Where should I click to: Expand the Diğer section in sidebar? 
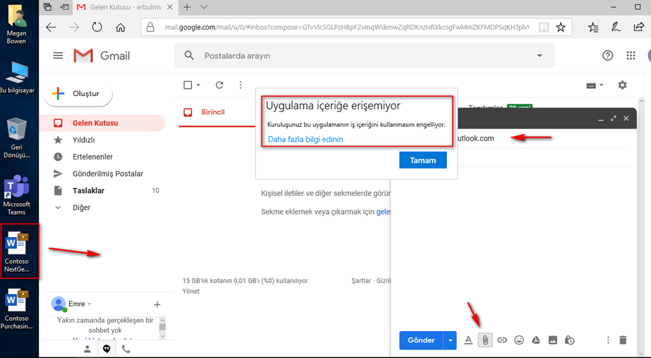[x=81, y=207]
